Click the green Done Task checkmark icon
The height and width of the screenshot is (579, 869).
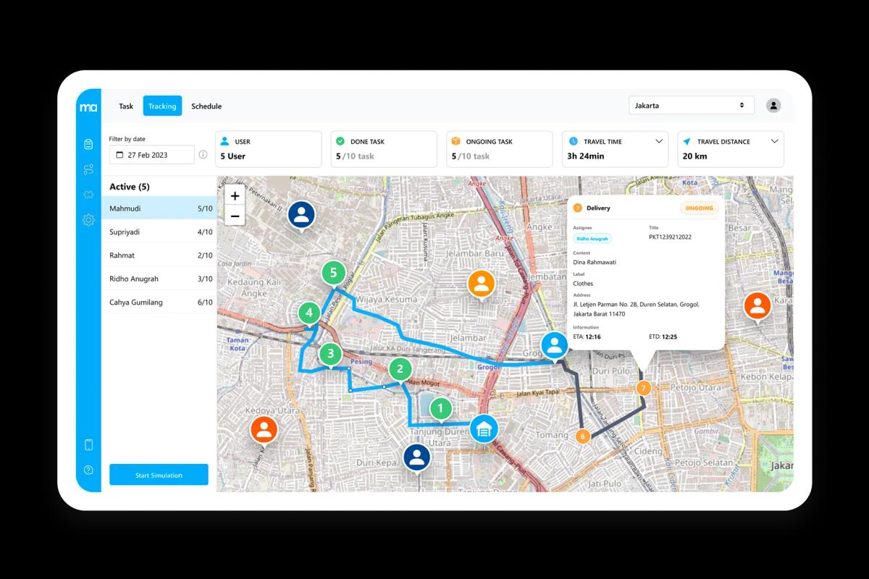[341, 141]
